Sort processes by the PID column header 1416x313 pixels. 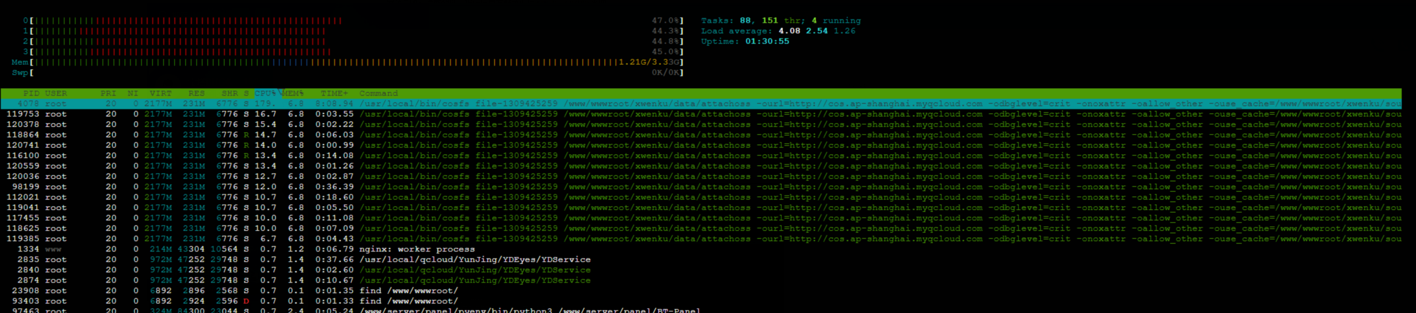click(x=32, y=93)
